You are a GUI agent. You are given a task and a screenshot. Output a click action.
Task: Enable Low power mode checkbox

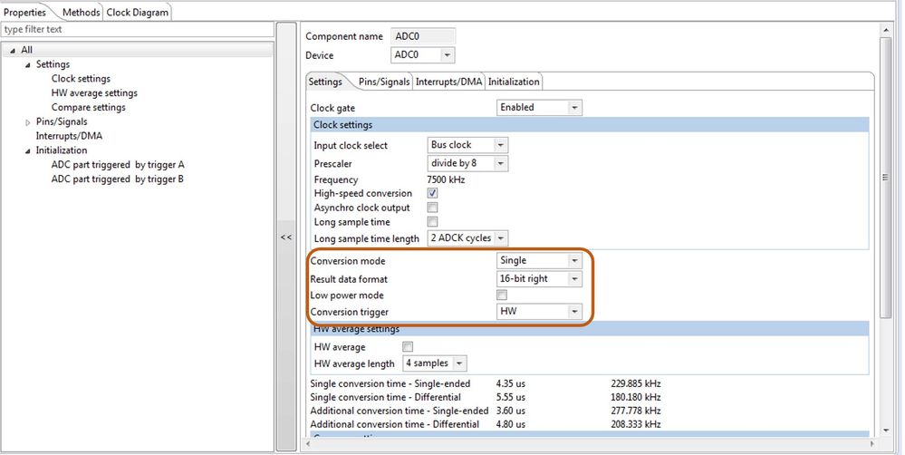tap(502, 295)
